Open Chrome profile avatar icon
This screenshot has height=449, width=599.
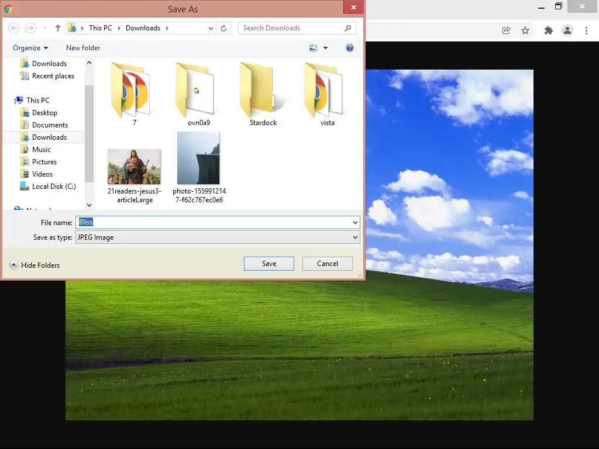pyautogui.click(x=567, y=30)
